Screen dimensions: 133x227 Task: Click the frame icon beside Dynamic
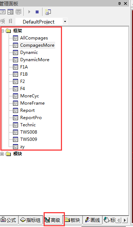(15, 52)
